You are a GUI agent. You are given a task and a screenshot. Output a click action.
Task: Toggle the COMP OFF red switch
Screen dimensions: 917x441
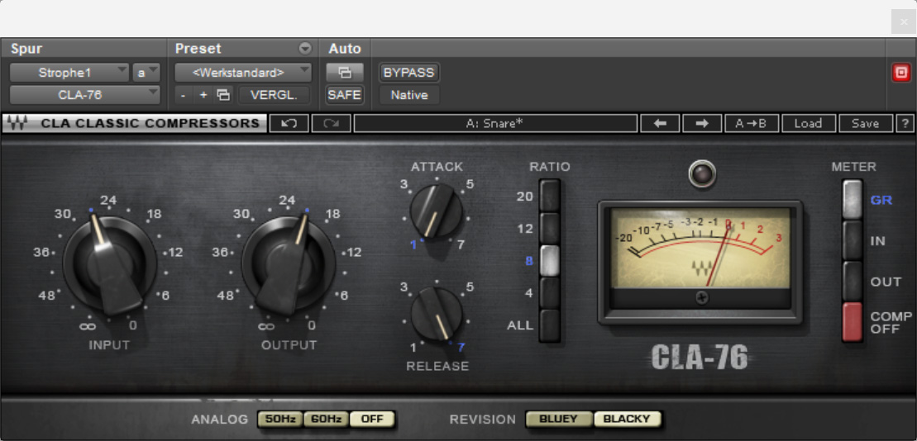pyautogui.click(x=852, y=321)
